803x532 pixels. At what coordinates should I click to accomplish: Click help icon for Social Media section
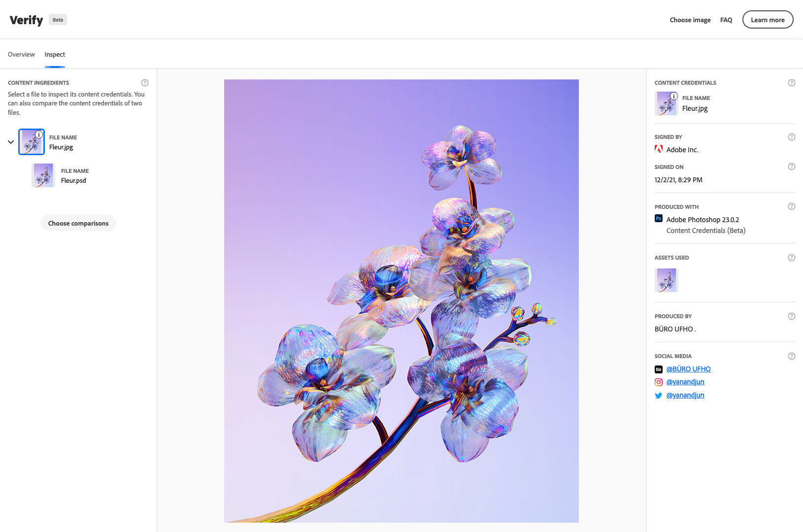[792, 356]
